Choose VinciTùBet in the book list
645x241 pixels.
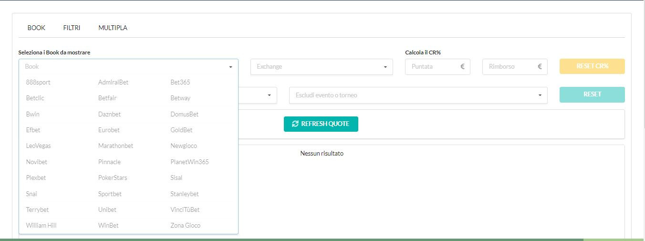(185, 210)
